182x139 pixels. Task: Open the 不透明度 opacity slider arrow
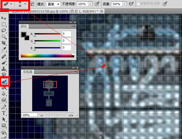point(90,4)
